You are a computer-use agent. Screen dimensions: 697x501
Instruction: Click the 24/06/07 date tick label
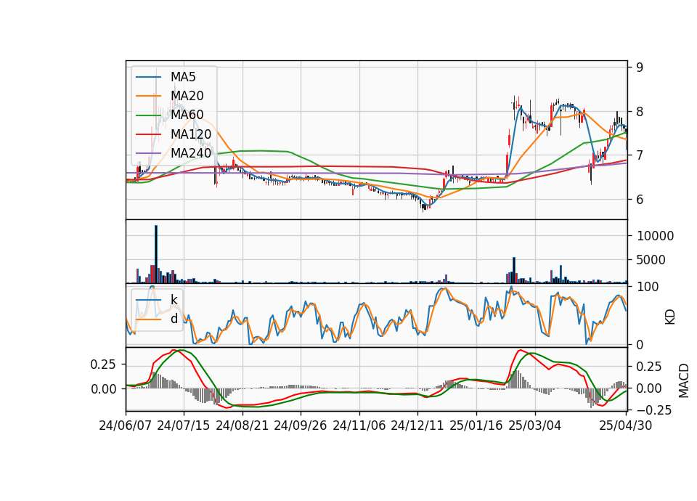coord(126,425)
